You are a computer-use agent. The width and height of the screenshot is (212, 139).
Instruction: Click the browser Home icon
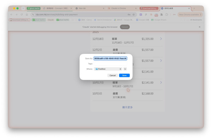click(x=27, y=15)
